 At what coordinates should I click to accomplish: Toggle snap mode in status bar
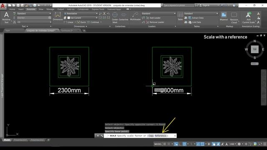coord(169,144)
